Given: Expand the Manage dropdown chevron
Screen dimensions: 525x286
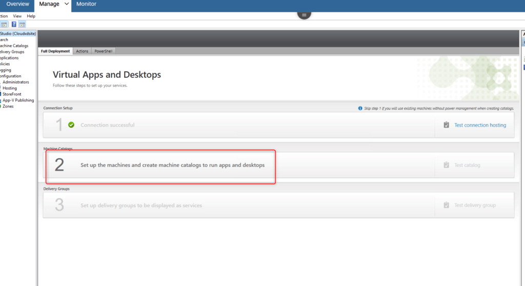Looking at the screenshot, I should coord(66,4).
